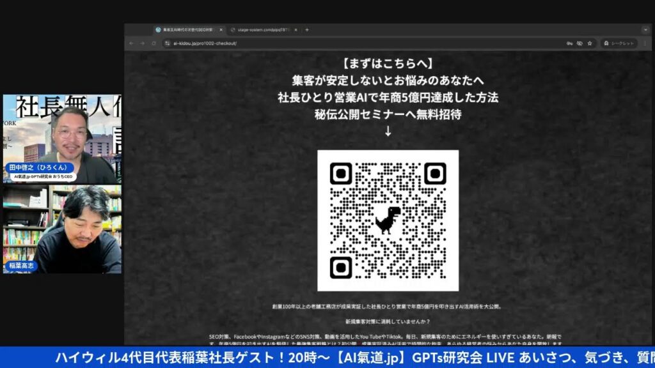This screenshot has width=655, height=368.
Task: Open the site information icon in address bar
Action: [x=167, y=43]
